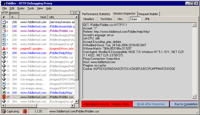This screenshot has height=115, width=200.
Task: Switch to the TextView inspector view
Action: [x=106, y=19]
